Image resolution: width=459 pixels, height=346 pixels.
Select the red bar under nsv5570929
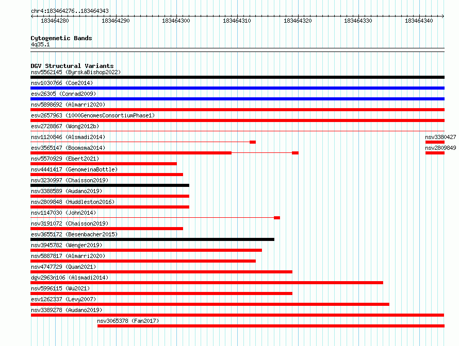[x=104, y=164]
